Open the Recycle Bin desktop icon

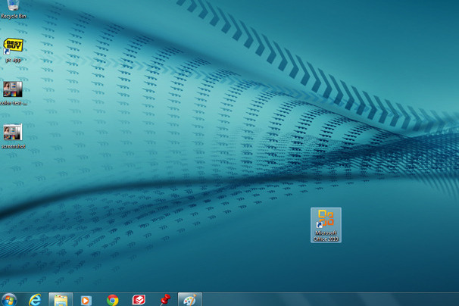(13, 6)
